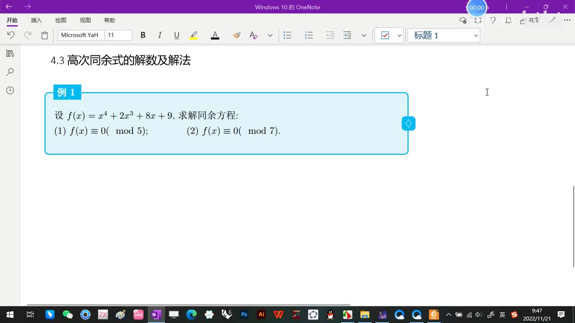This screenshot has width=575, height=323.
Task: Click the 00:00 recording timer bubble
Action: pyautogui.click(x=477, y=8)
